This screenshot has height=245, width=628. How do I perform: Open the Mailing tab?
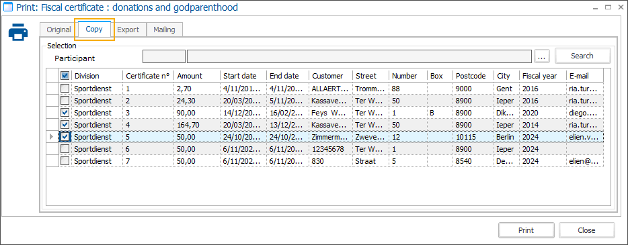[164, 30]
